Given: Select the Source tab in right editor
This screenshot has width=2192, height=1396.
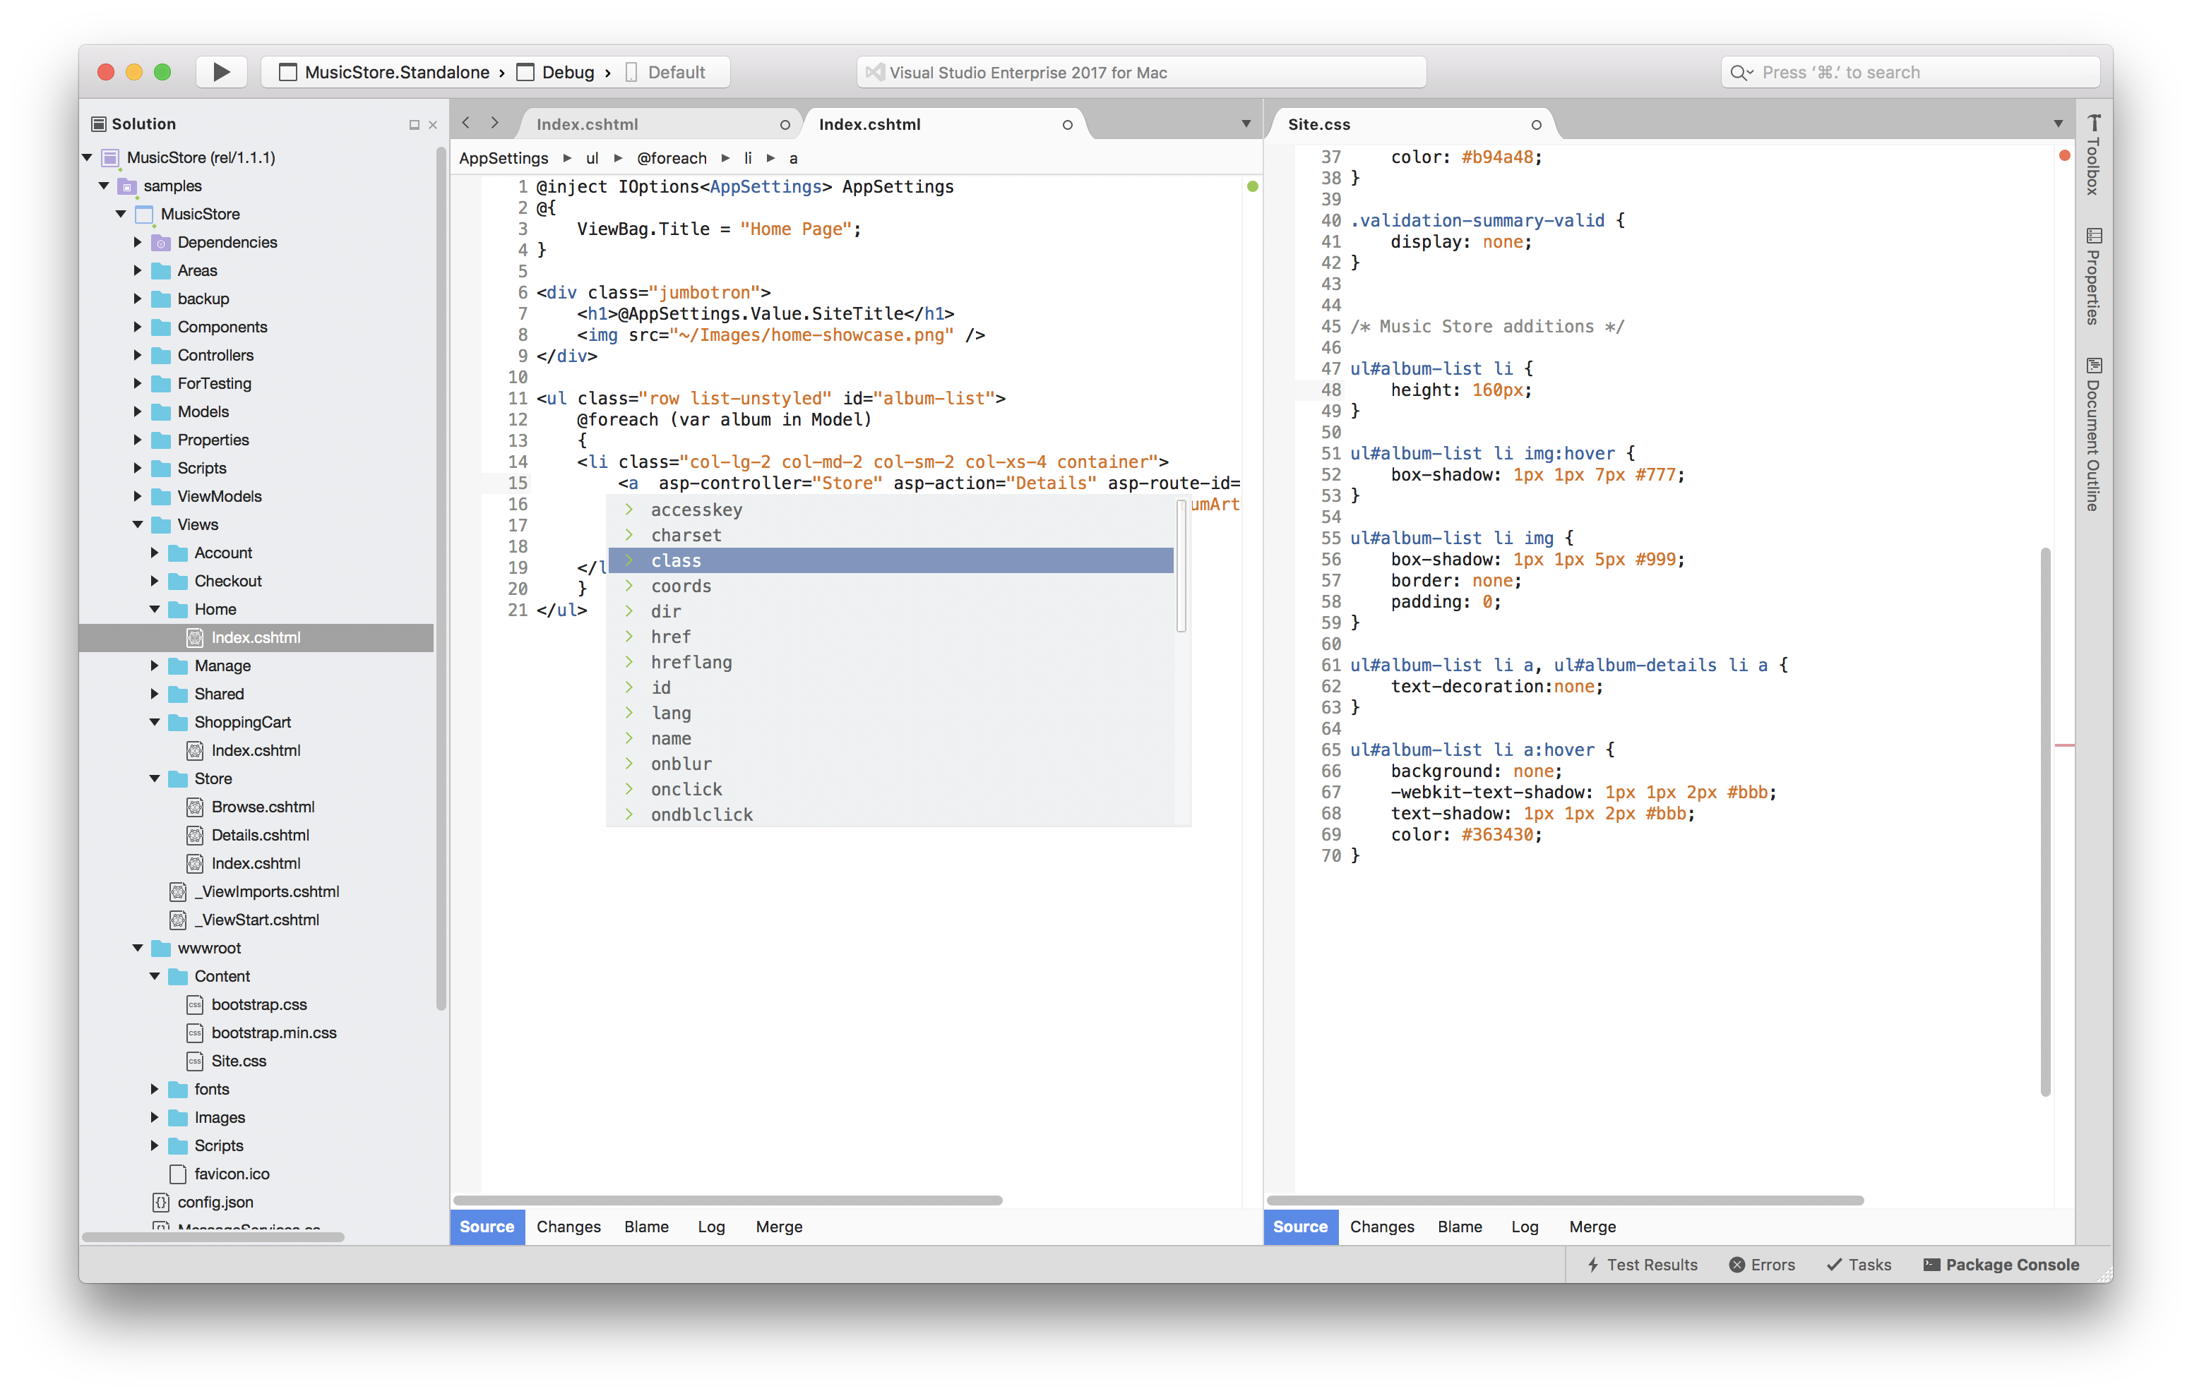Looking at the screenshot, I should [x=1302, y=1225].
